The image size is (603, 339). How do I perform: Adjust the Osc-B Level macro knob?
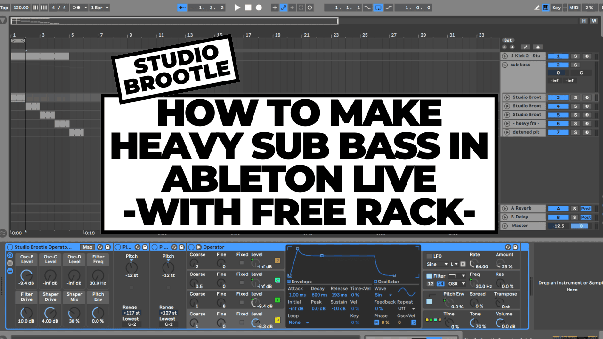27,275
